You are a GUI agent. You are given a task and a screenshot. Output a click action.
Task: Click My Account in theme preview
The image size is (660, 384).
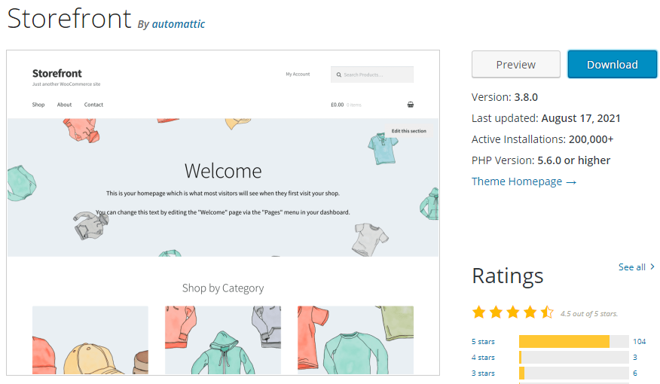click(x=298, y=74)
